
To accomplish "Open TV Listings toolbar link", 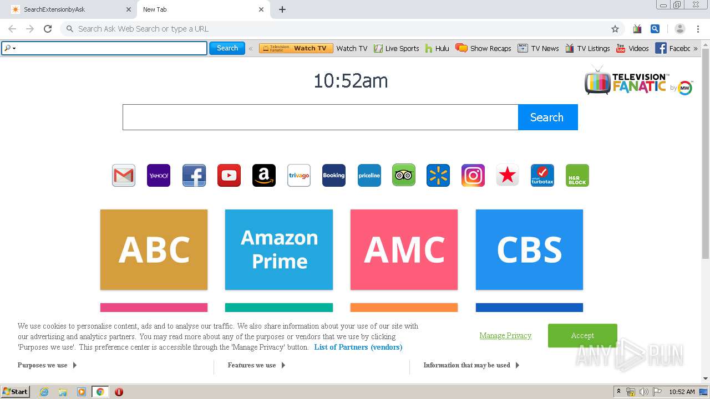I will click(587, 48).
